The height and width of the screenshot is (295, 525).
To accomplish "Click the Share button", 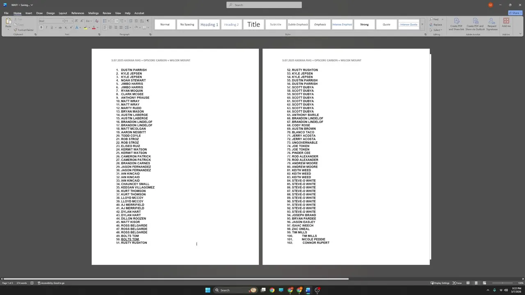I will pyautogui.click(x=514, y=13).
